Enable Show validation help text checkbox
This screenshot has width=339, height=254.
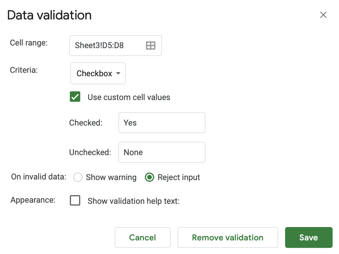pyautogui.click(x=75, y=201)
